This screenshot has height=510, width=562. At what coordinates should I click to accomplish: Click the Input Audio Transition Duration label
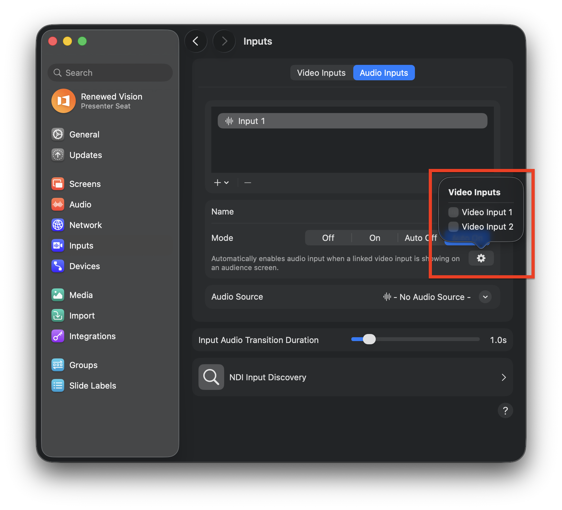259,340
